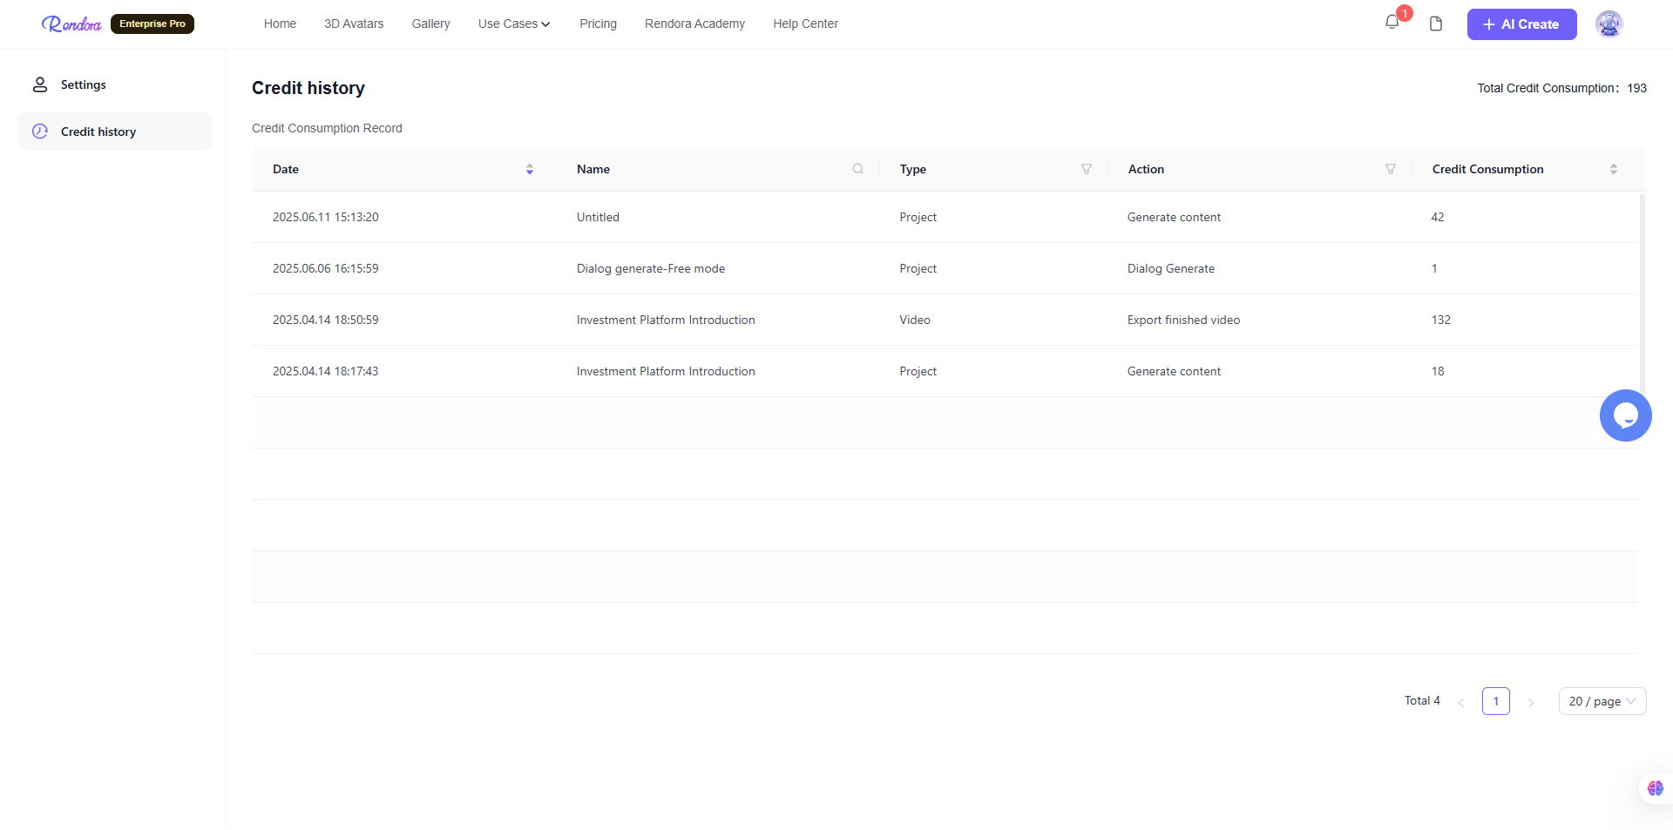Open the 20 / page size dropdown
Viewport: 1673px width, 830px height.
1602,701
